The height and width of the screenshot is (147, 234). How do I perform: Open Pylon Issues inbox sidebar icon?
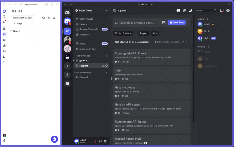pos(4,34)
